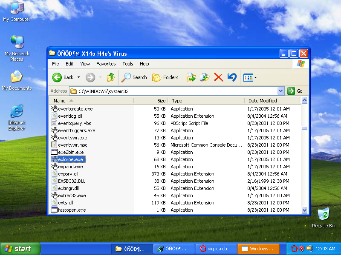The height and width of the screenshot is (255, 341).
Task: Click the red Delete icon
Action: click(x=218, y=77)
